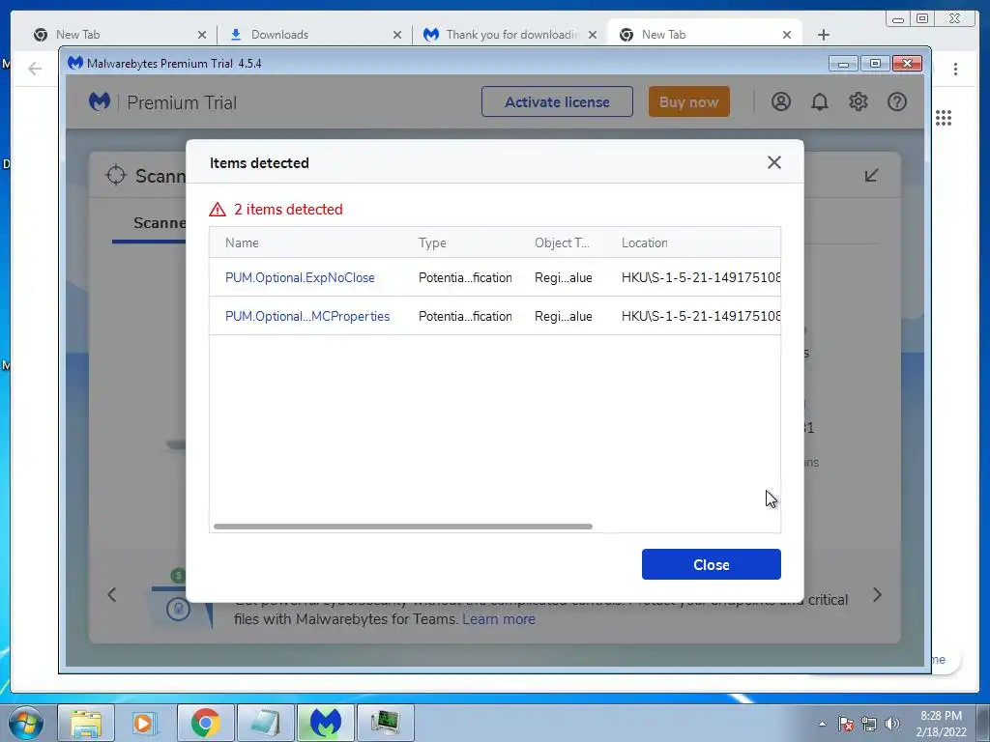Viewport: 990px width, 742px height.
Task: Open the help question mark icon
Action: (896, 101)
